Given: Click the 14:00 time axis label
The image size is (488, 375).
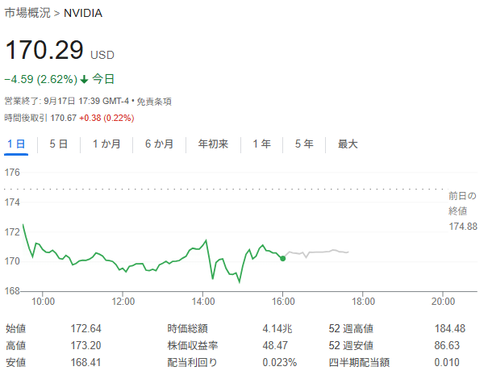Looking at the screenshot, I should [203, 302].
